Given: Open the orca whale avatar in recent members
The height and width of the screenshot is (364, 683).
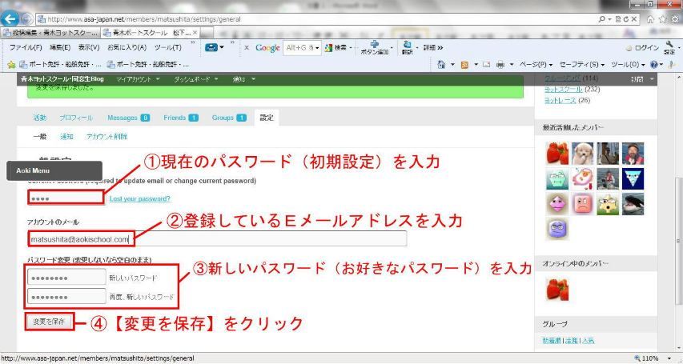Looking at the screenshot, I should pos(633,204).
